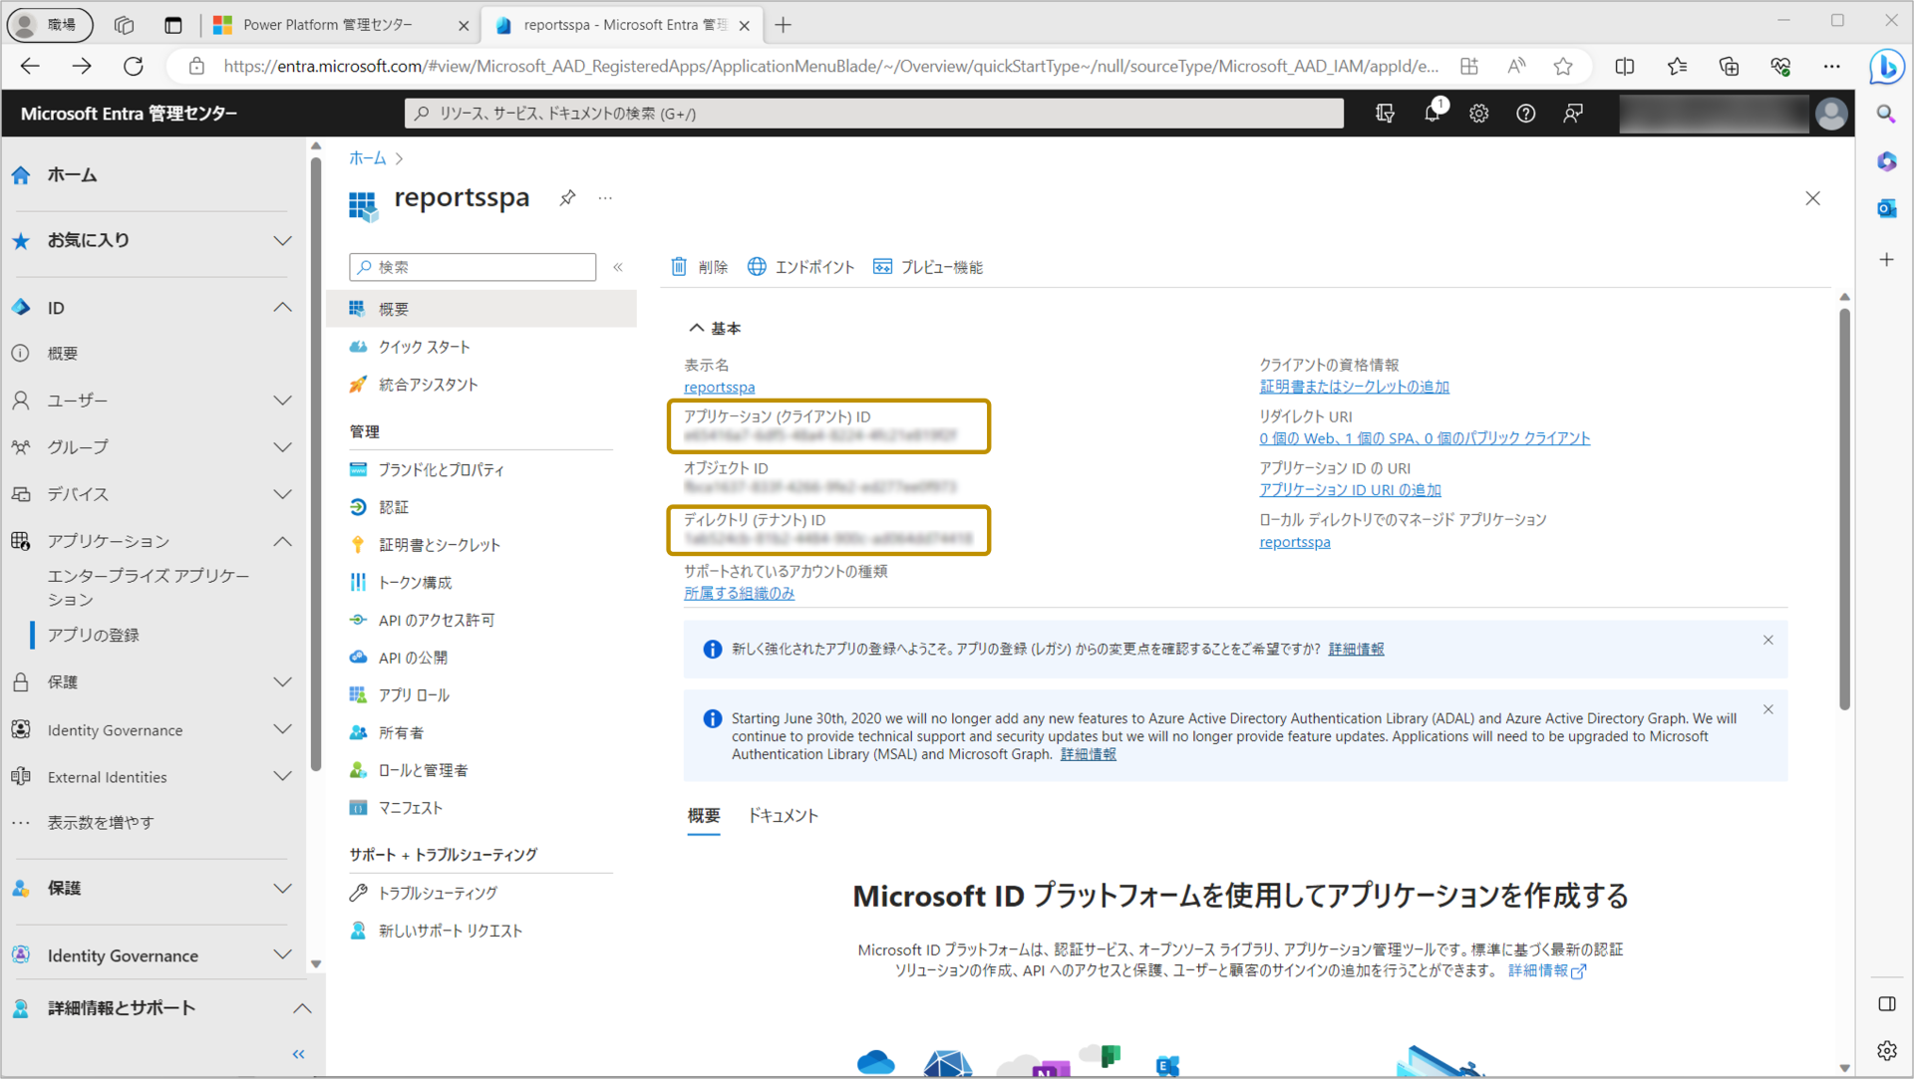Image resolution: width=1914 pixels, height=1079 pixels.
Task: Open the browser split screen icon
Action: coord(1625,66)
